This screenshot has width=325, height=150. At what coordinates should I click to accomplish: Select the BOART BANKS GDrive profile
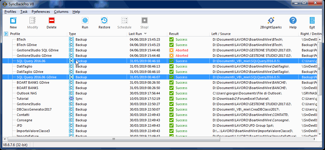coord(33,82)
